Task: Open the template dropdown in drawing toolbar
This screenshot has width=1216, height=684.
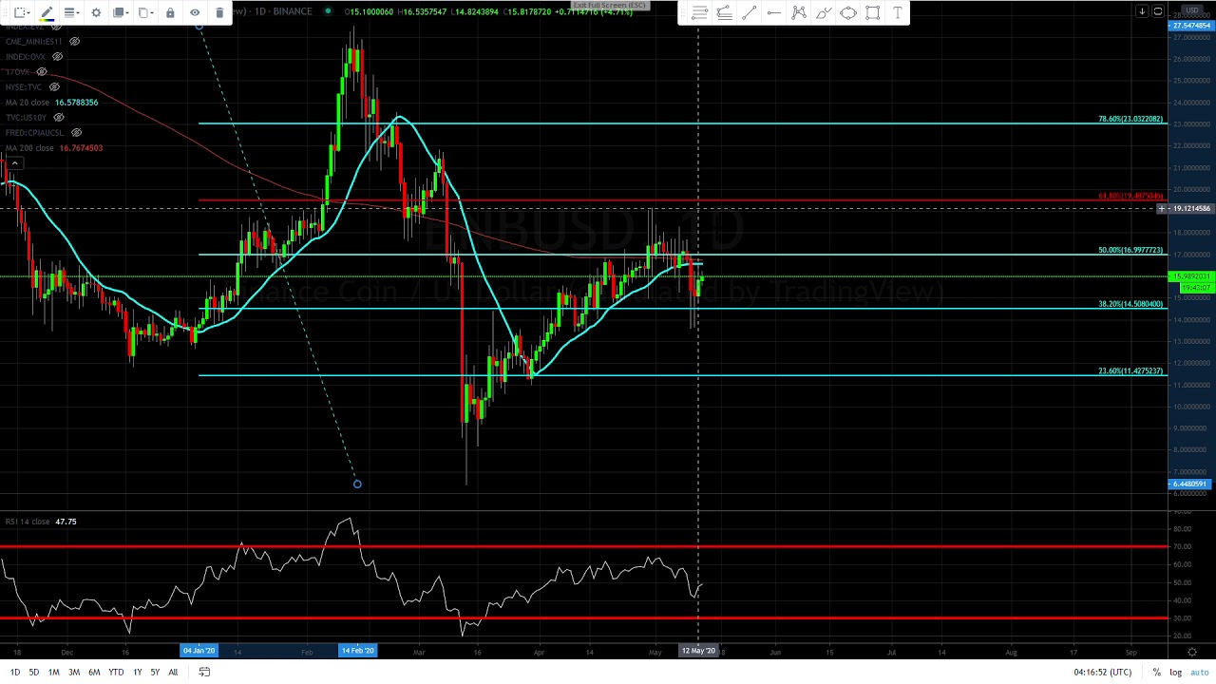Action: click(20, 12)
